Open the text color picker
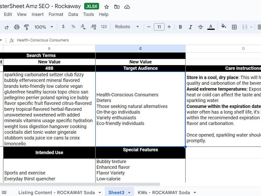The image size is (261, 196). point(211,27)
